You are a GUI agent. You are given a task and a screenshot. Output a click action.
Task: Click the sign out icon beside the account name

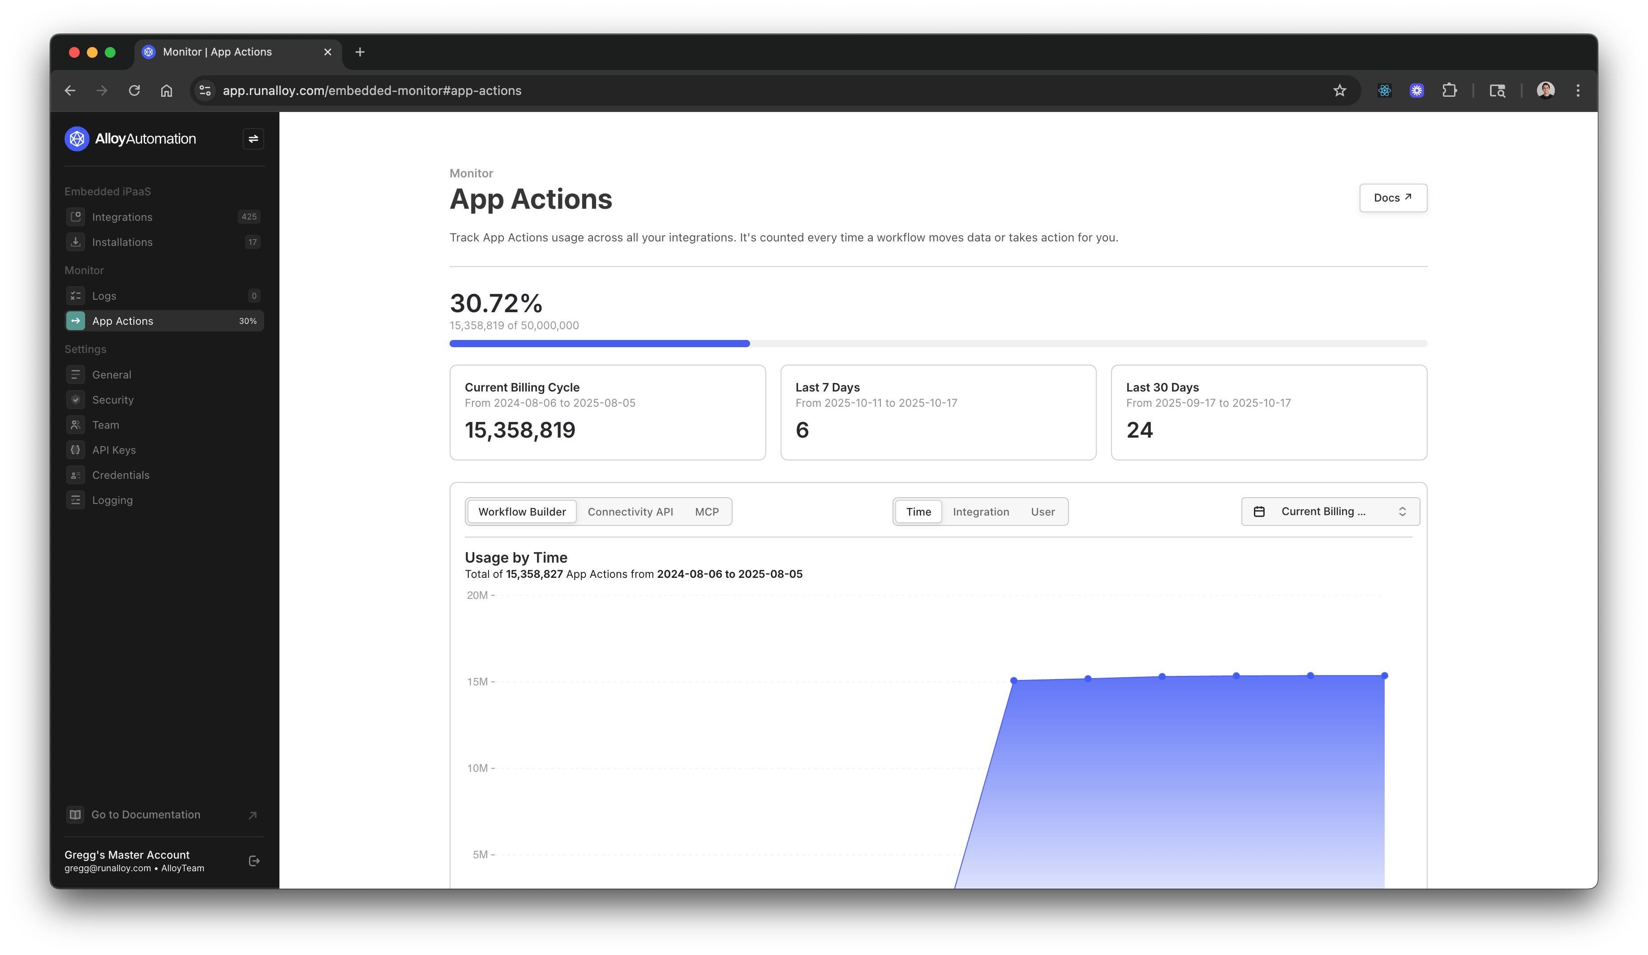pos(254,861)
